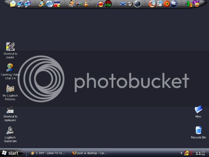Launch Yahoo Messenger smiley dock icon
209x157 pixels.
point(196,4)
